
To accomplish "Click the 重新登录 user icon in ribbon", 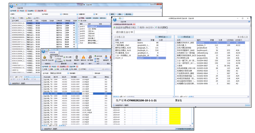I will 106,58.
